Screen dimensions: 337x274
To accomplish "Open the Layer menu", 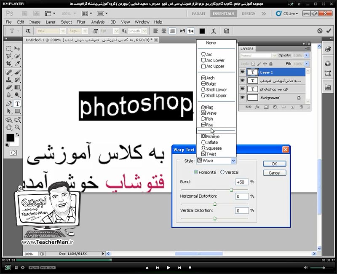I will click(x=50, y=22).
